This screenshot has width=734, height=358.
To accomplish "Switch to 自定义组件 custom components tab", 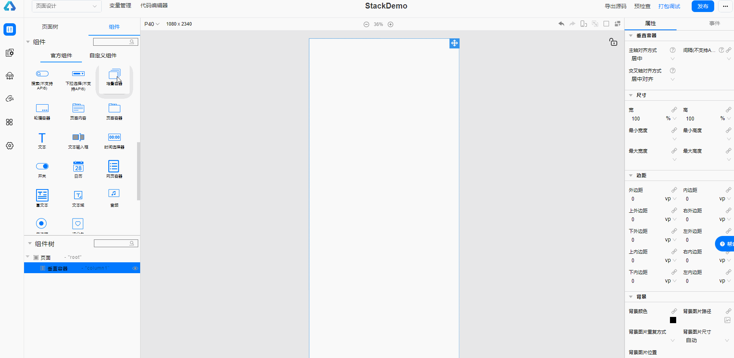I will click(x=103, y=55).
